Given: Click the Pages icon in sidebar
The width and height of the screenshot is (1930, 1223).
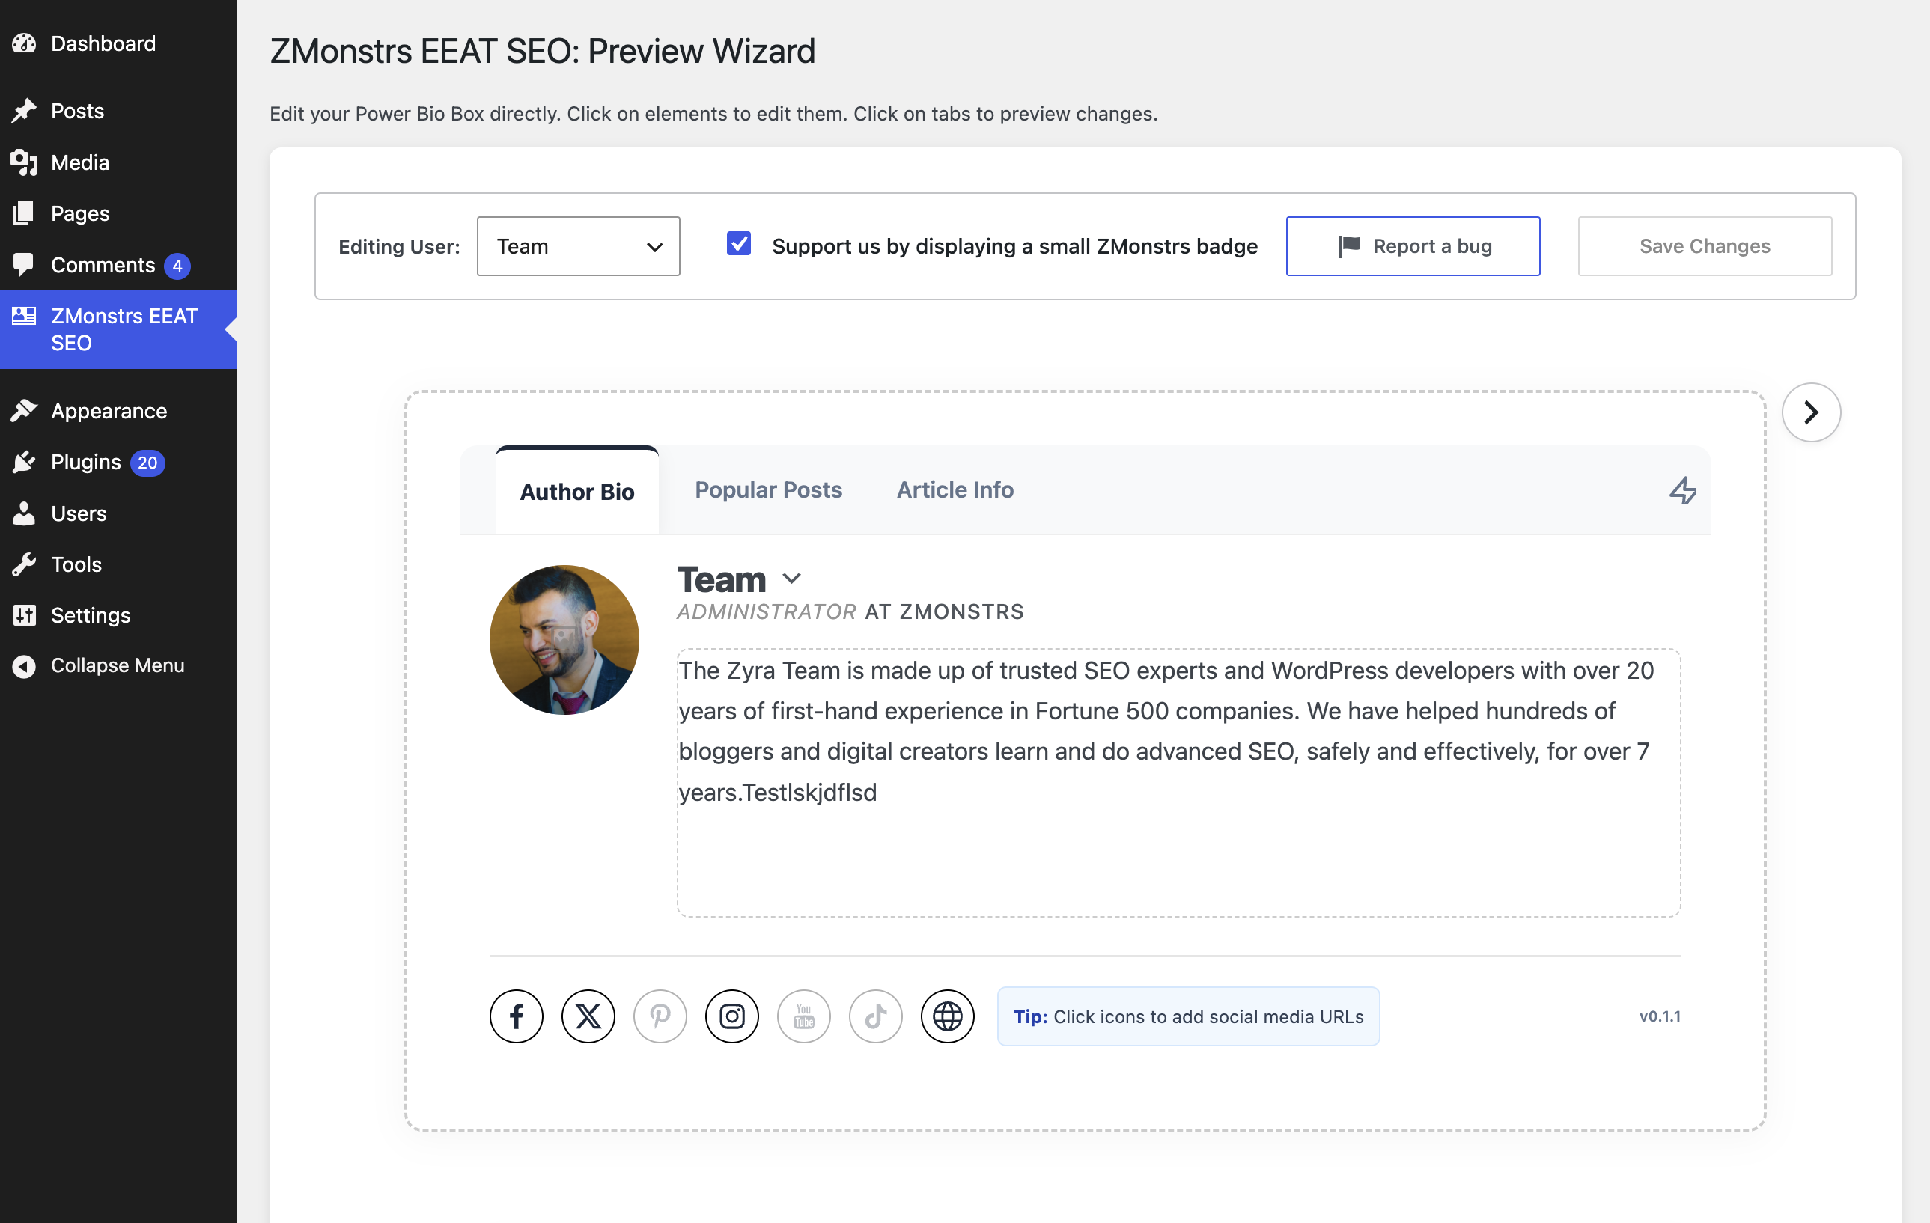Looking at the screenshot, I should pos(24,213).
